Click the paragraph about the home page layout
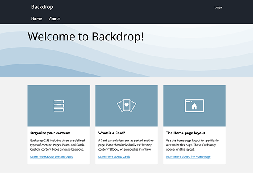 pyautogui.click(x=194, y=144)
